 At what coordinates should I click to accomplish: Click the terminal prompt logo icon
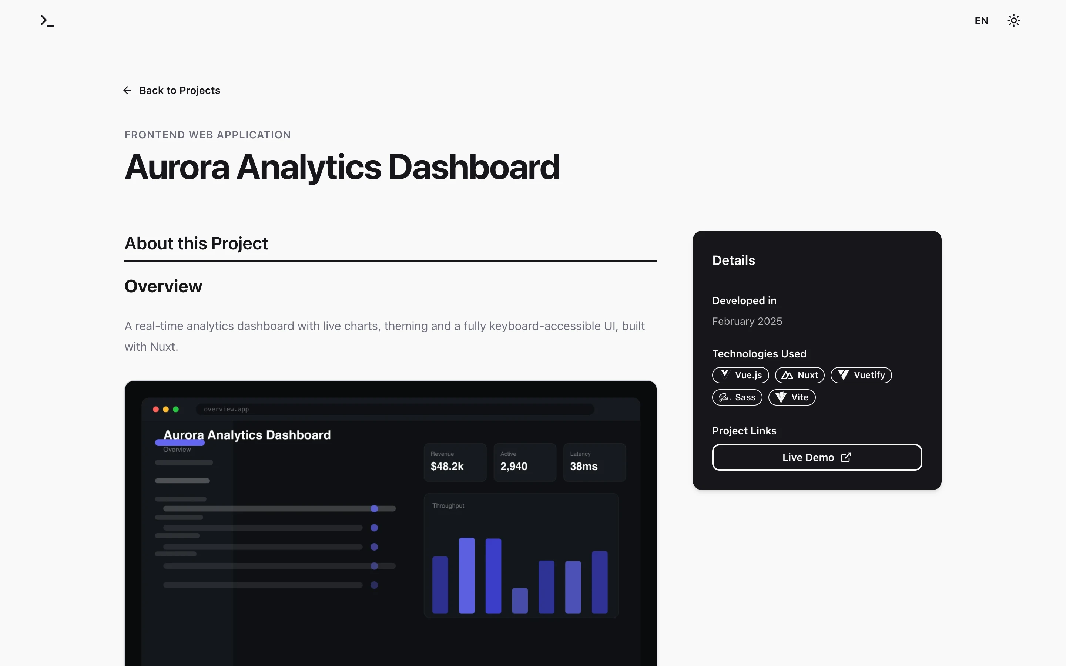(47, 21)
